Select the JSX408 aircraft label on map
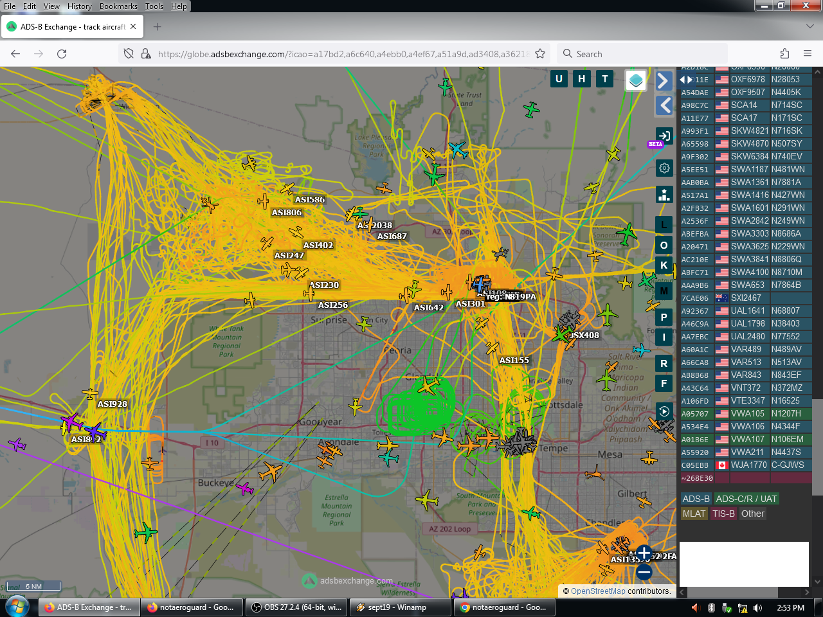The image size is (823, 617). coord(584,335)
